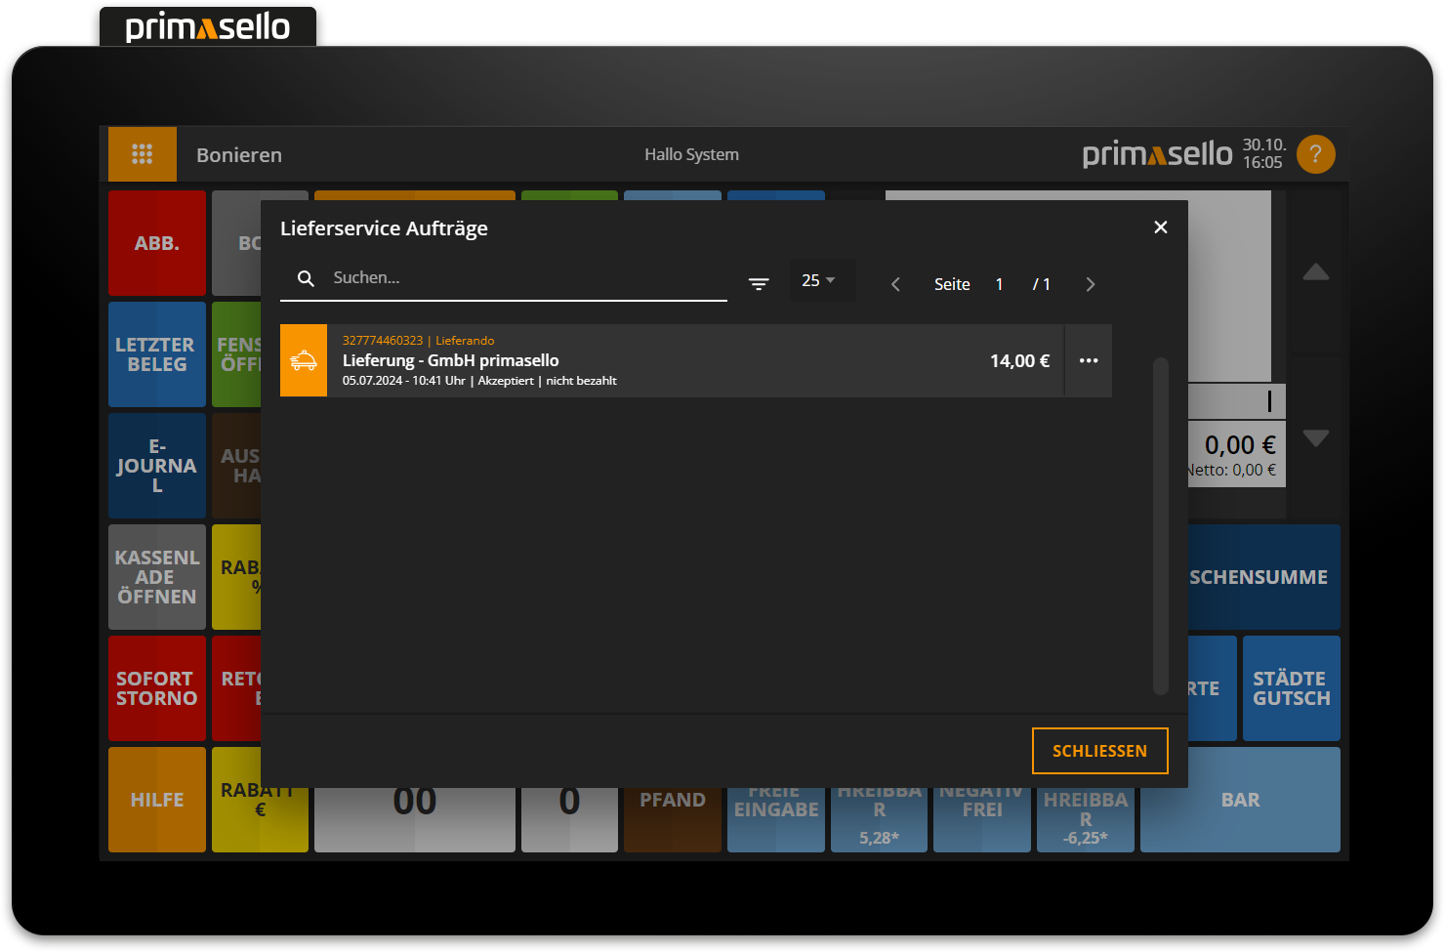Viewport: 1445px width, 952px height.
Task: Click the SCHLIESSEN button
Action: pyautogui.click(x=1099, y=751)
